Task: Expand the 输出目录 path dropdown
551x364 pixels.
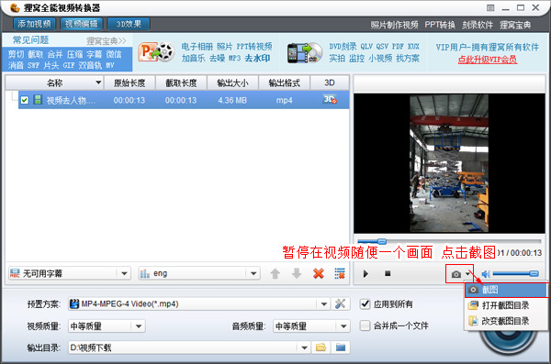Action: (x=304, y=347)
